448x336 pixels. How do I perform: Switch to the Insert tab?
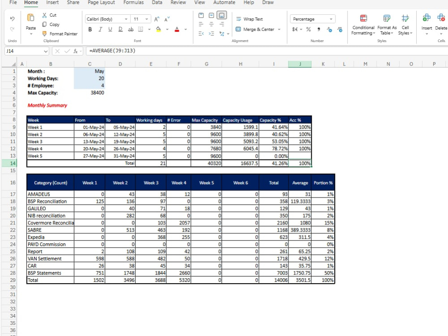tap(52, 2)
